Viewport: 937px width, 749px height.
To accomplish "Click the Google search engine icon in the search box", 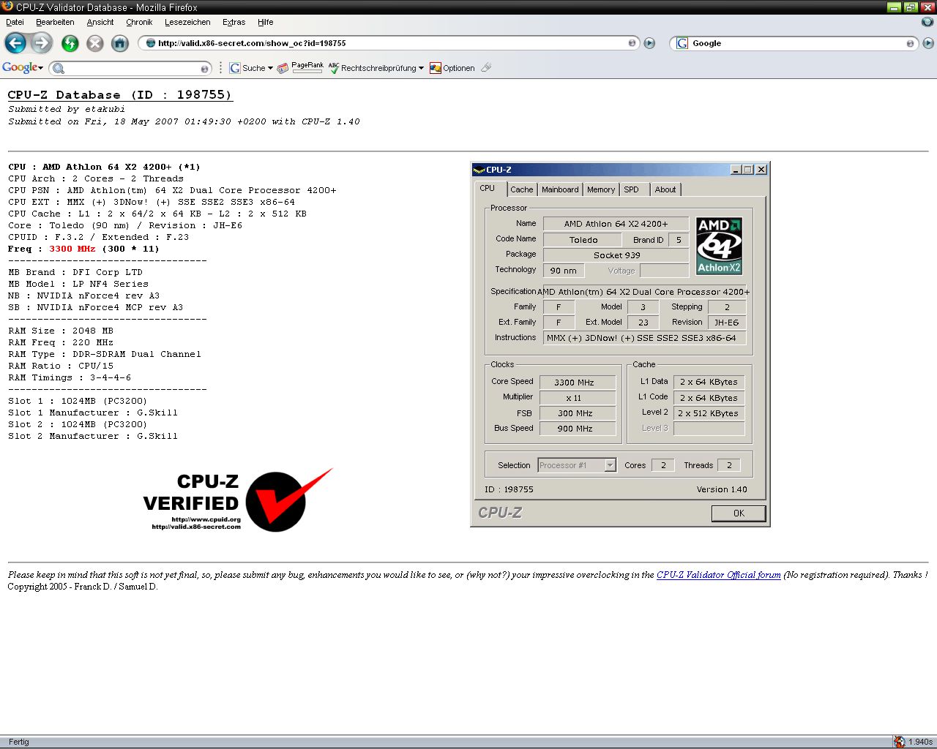I will pos(682,43).
